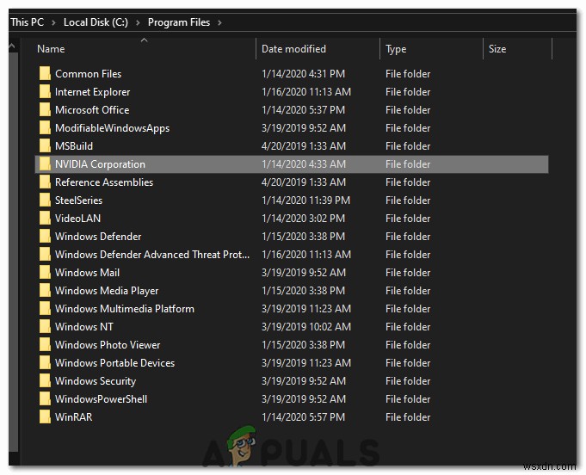Screen dimensions: 586x475
Task: Click the Windows Media Player folder icon
Action: click(45, 290)
